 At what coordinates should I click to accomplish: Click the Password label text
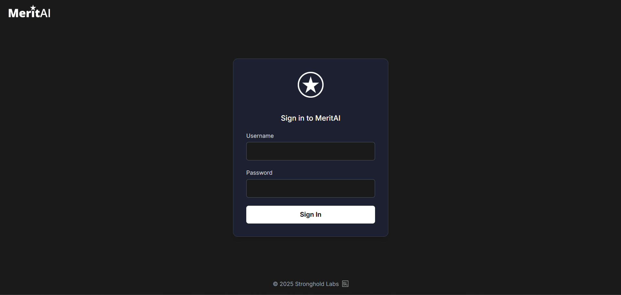259,173
